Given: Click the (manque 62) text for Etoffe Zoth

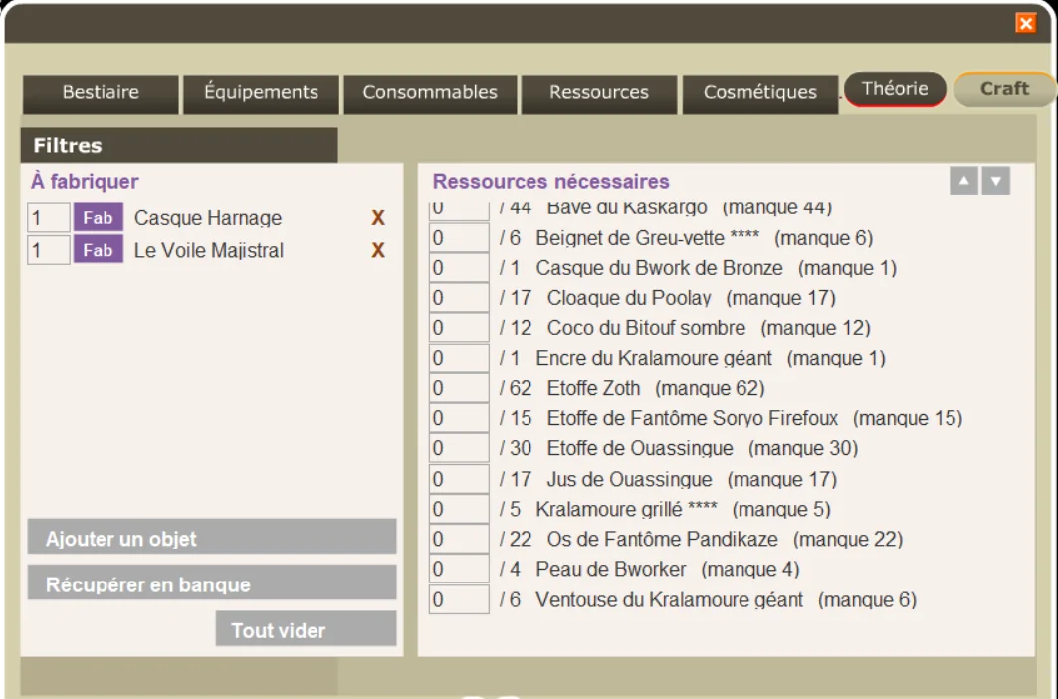Looking at the screenshot, I should point(710,388).
